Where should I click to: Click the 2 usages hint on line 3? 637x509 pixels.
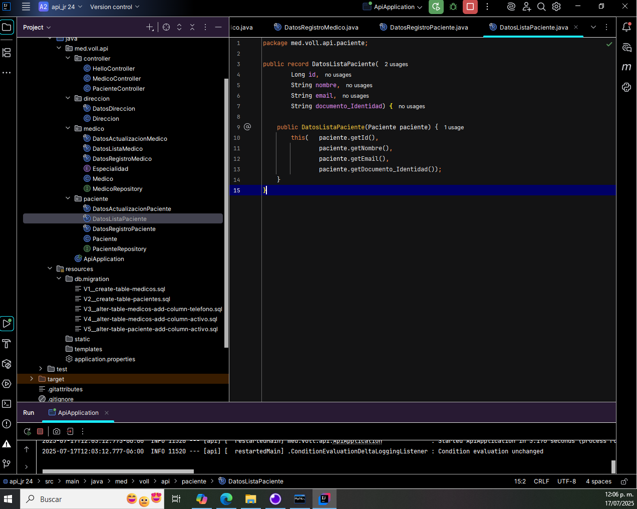click(x=396, y=64)
